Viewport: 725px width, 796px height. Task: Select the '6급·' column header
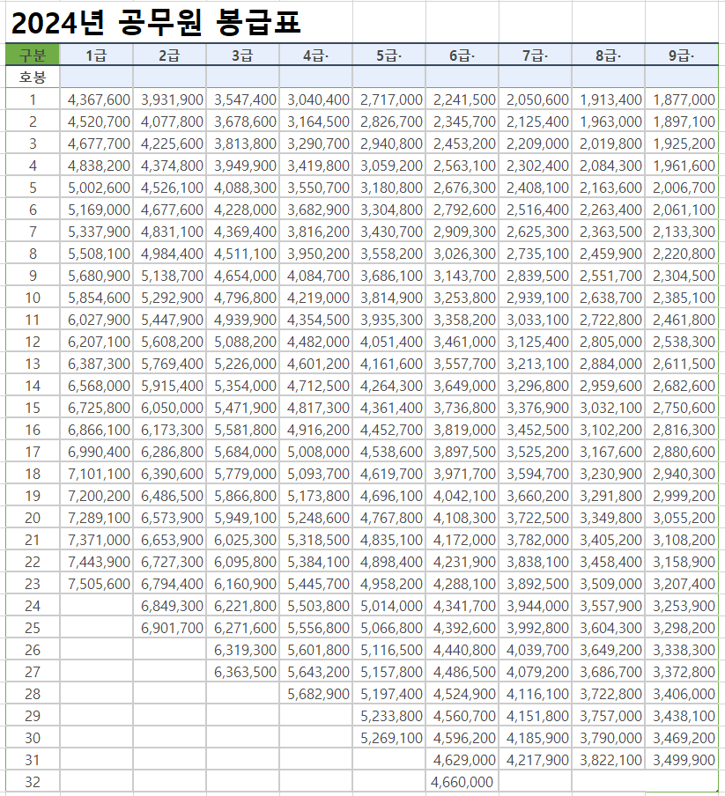462,55
